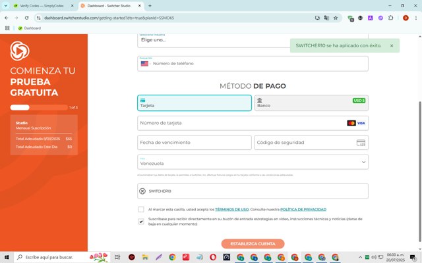Click the site information icon in address bar
Screen dimensions: 422x263
39,18
